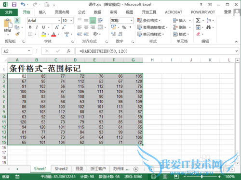Apply red font color

click(54, 34)
